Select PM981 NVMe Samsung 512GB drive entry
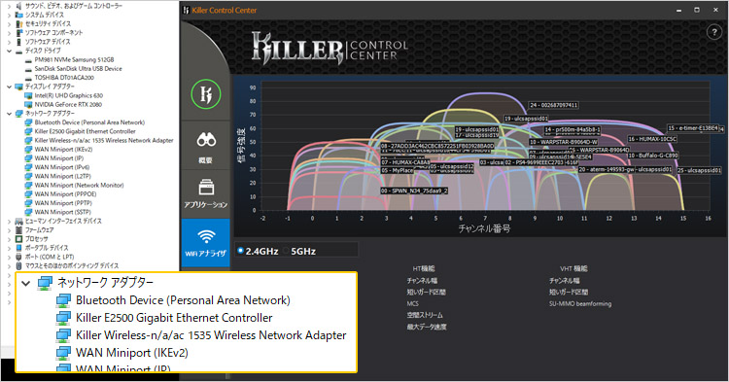 74,60
